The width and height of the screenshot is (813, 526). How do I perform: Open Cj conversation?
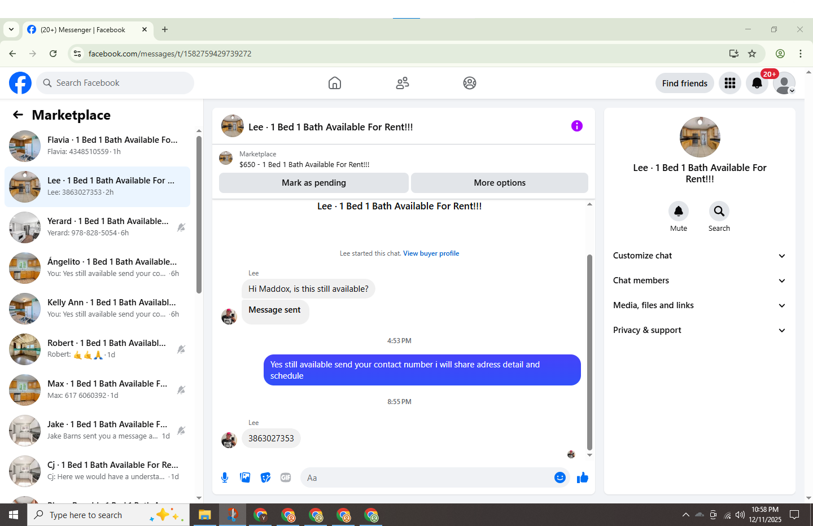(97, 471)
